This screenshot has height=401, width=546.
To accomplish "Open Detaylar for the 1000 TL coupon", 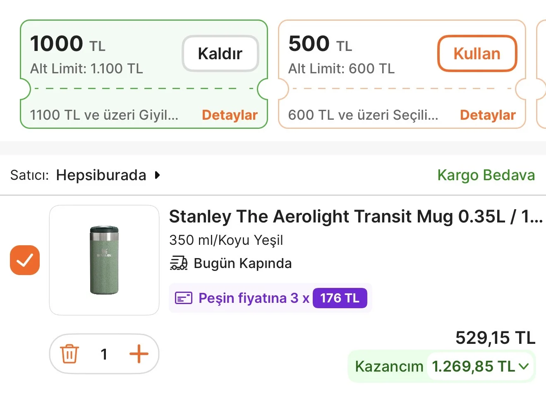I will tap(230, 115).
